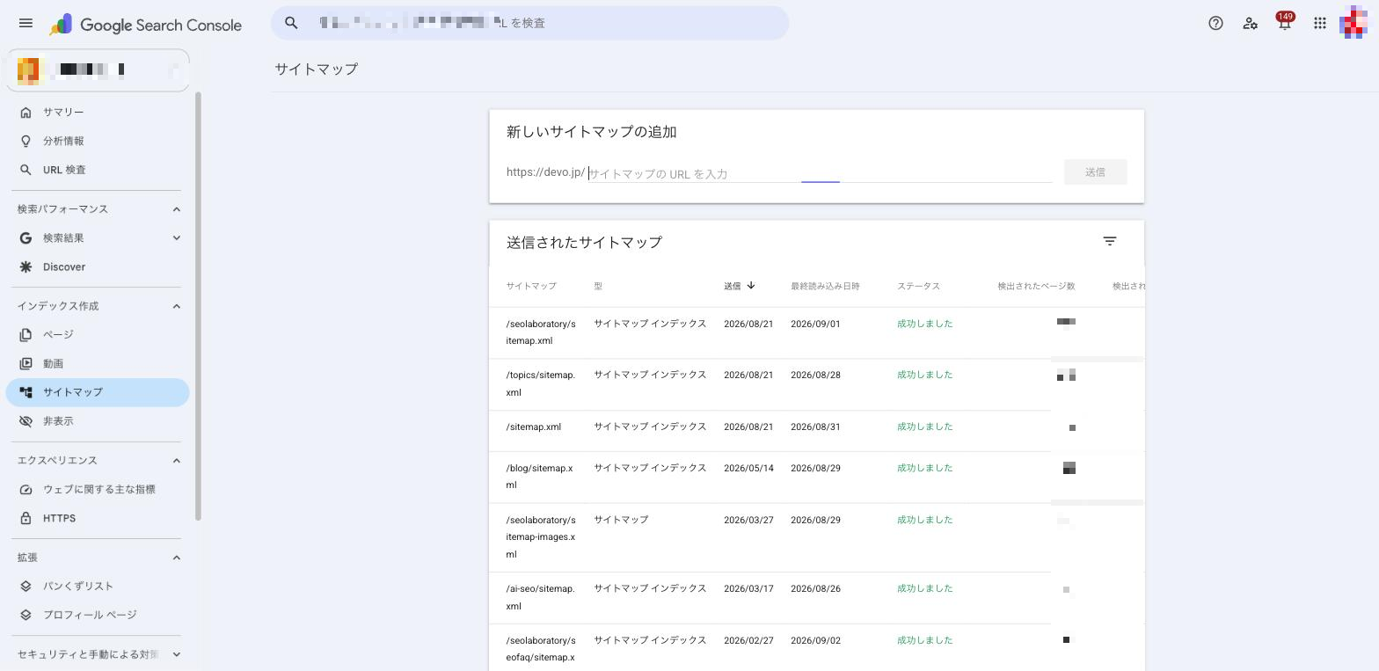Click the breadcrumbs layers icon
This screenshot has height=671, width=1379.
(x=26, y=587)
